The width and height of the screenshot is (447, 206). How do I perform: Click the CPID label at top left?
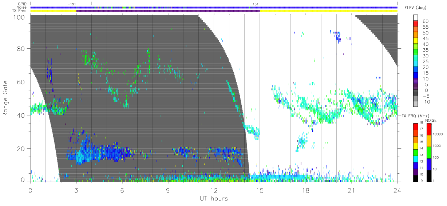coord(22,4)
